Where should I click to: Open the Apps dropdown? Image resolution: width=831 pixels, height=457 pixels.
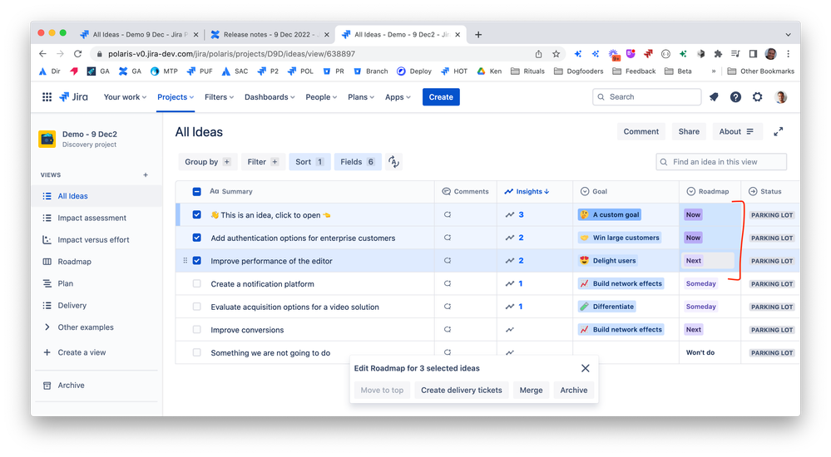click(398, 97)
